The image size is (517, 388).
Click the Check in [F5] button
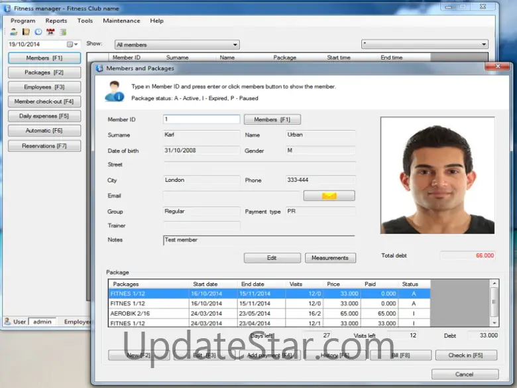coord(466,356)
